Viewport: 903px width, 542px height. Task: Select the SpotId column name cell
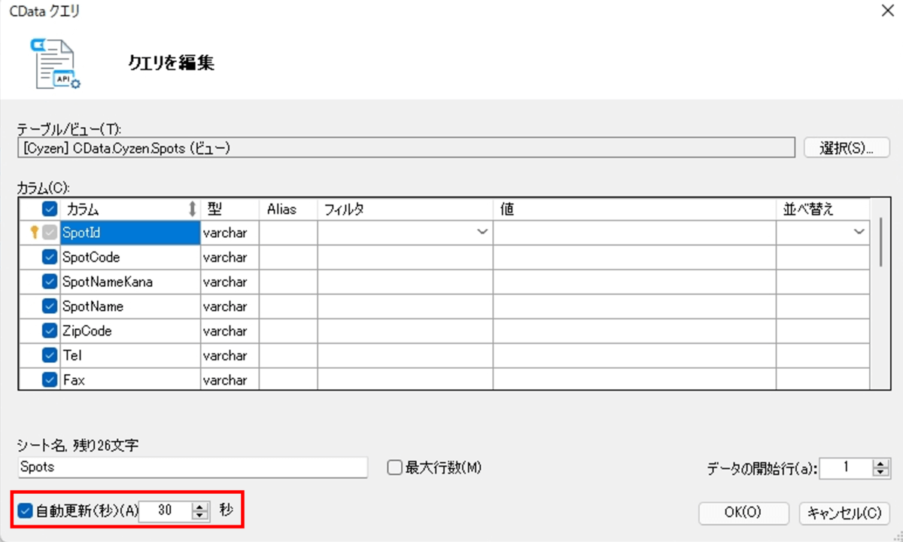129,233
